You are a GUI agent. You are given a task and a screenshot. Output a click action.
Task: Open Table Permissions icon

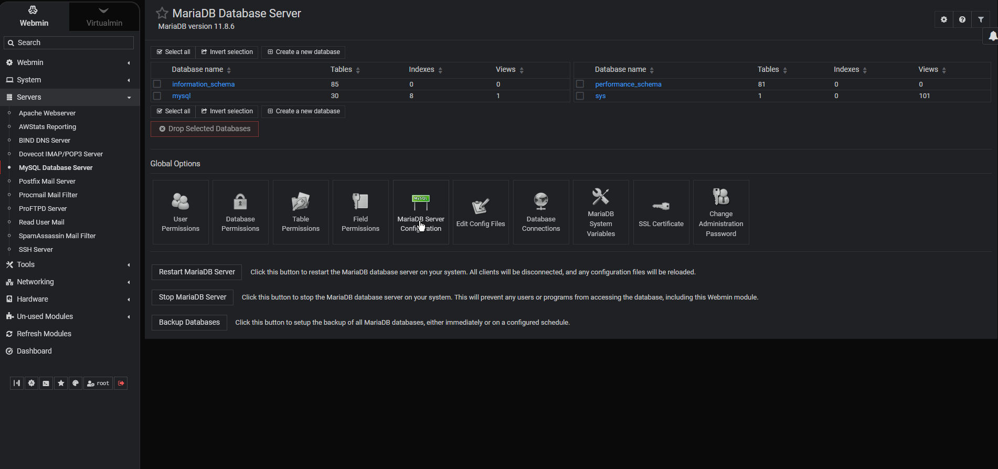301,201
